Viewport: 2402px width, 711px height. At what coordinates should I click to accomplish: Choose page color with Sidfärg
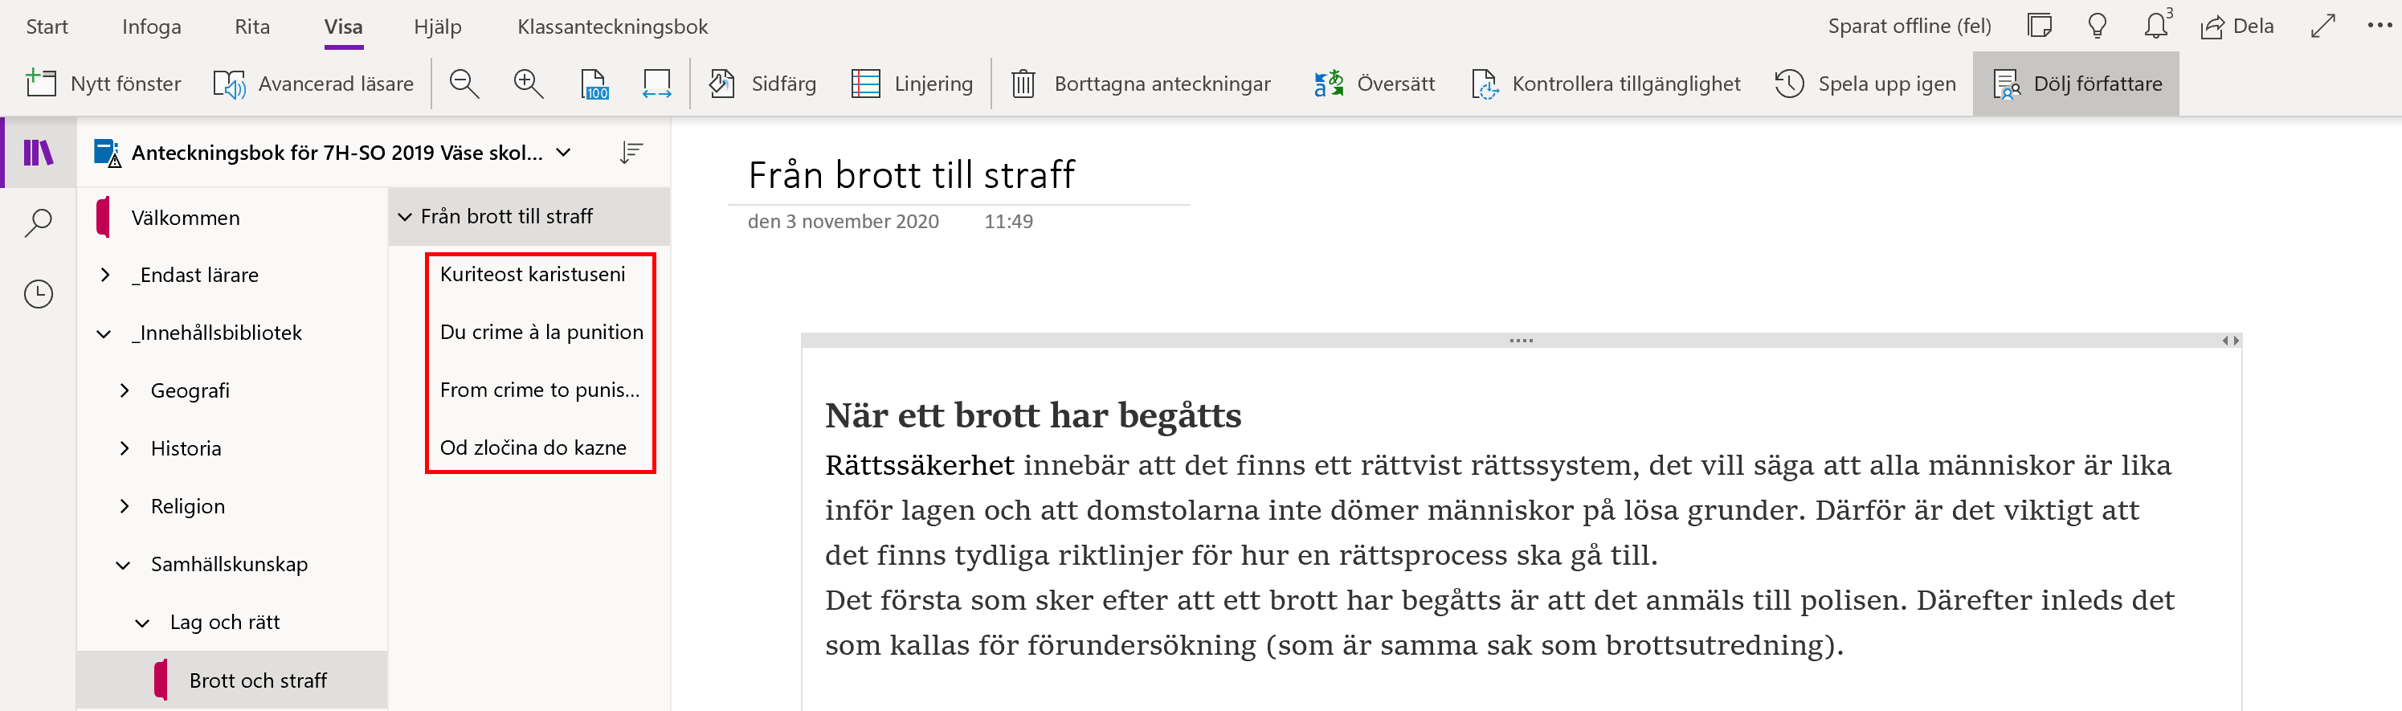pos(761,84)
